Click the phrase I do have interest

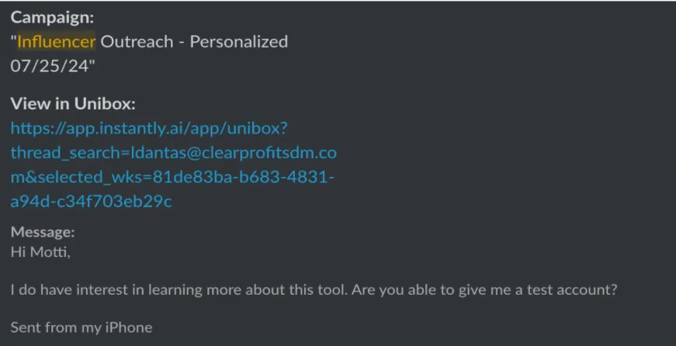click(76, 289)
